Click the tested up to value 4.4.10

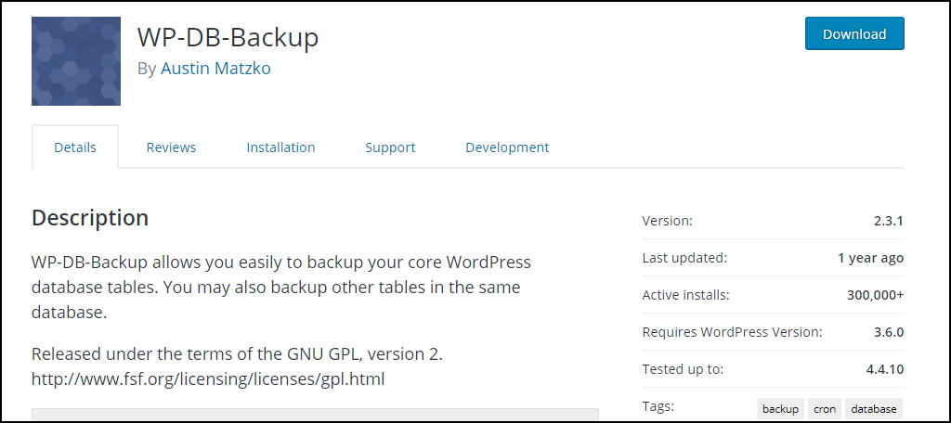[x=885, y=369]
